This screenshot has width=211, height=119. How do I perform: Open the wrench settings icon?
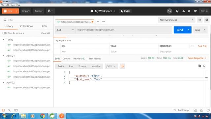click(184, 11)
